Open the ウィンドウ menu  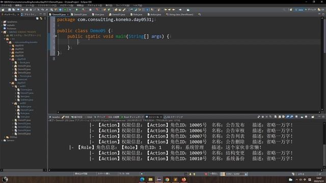pyautogui.click(x=123, y=6)
